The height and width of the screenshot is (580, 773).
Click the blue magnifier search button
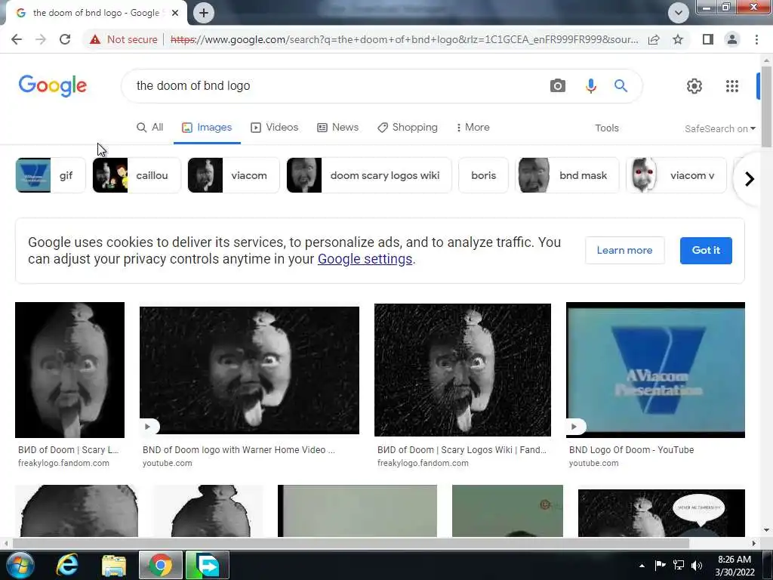621,86
